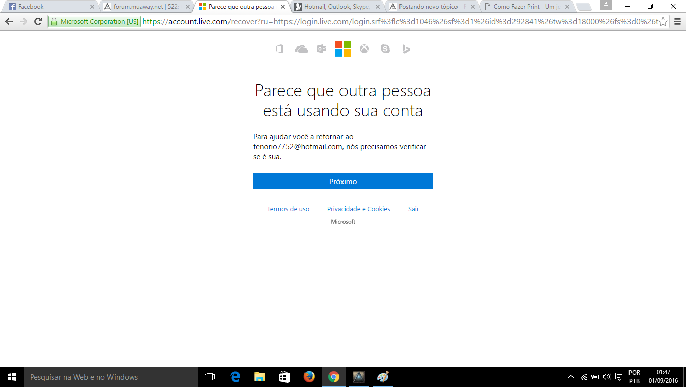
Task: Click the Skype icon in header
Action: click(x=385, y=49)
